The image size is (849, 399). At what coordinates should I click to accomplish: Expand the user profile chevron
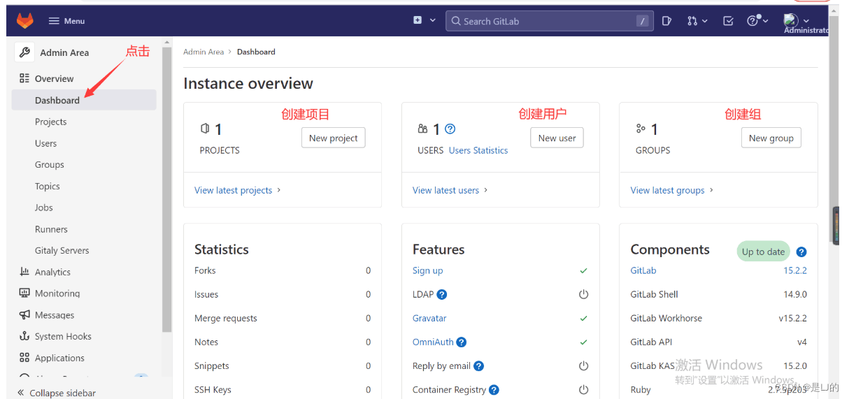click(x=806, y=21)
